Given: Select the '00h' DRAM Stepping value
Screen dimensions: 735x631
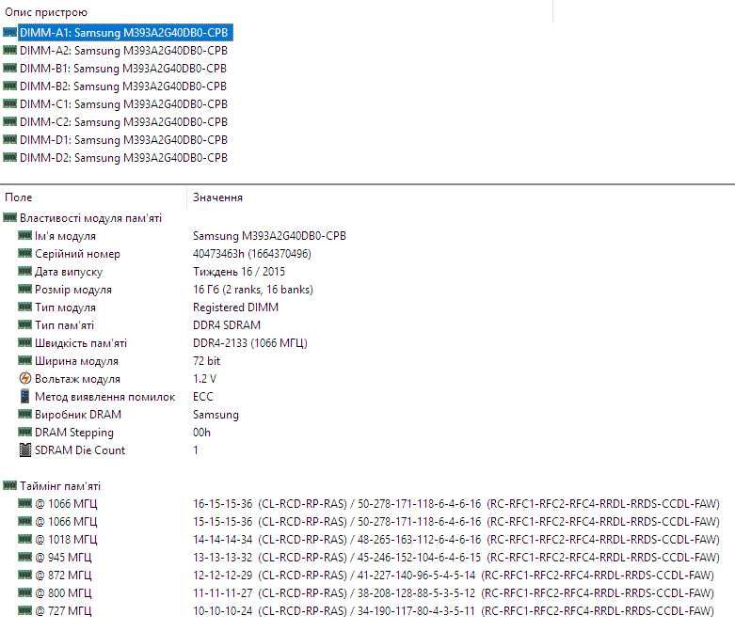Looking at the screenshot, I should point(201,432).
